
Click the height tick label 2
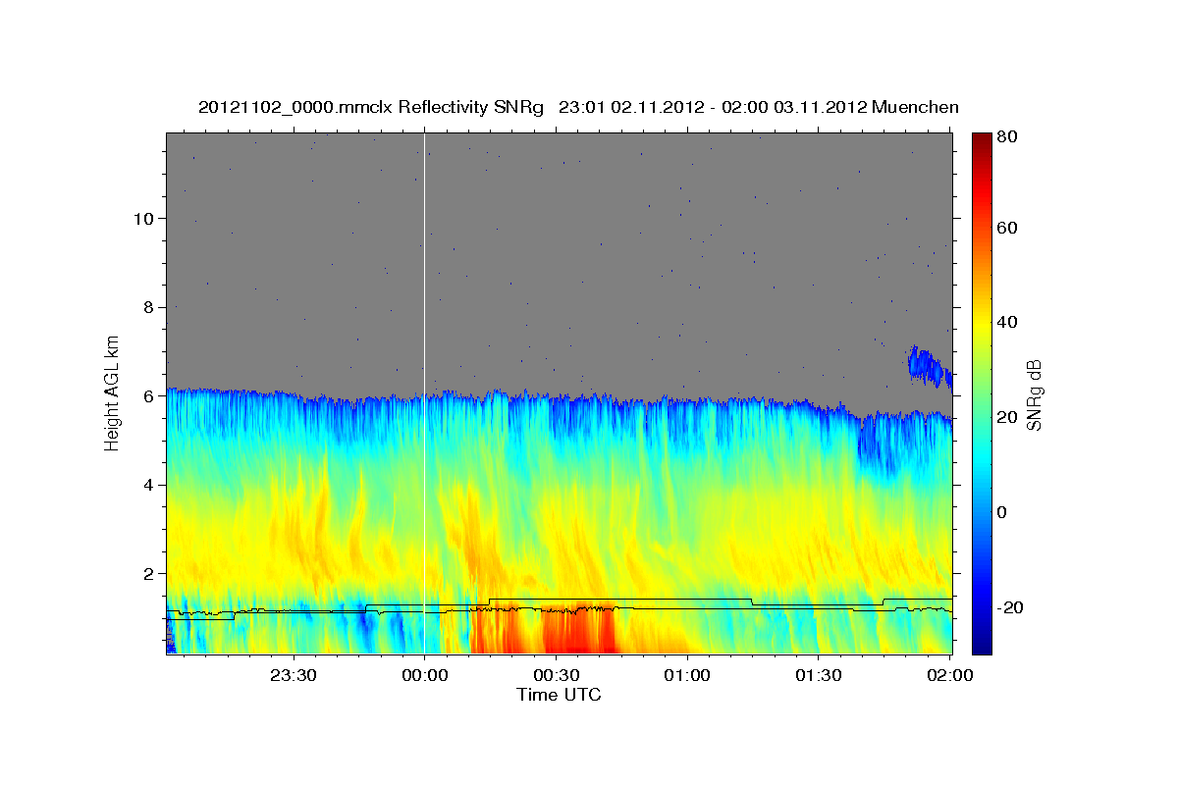[x=149, y=574]
